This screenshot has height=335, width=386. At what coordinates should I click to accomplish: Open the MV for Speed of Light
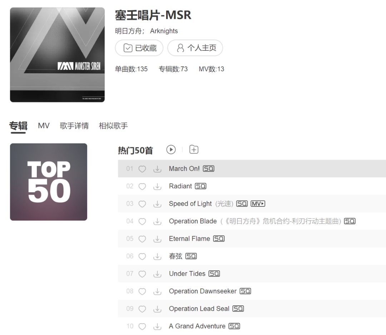coord(258,204)
